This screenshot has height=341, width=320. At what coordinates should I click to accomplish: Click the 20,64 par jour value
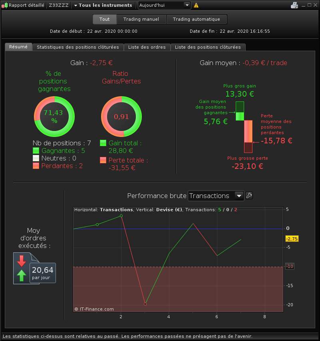pos(43,273)
